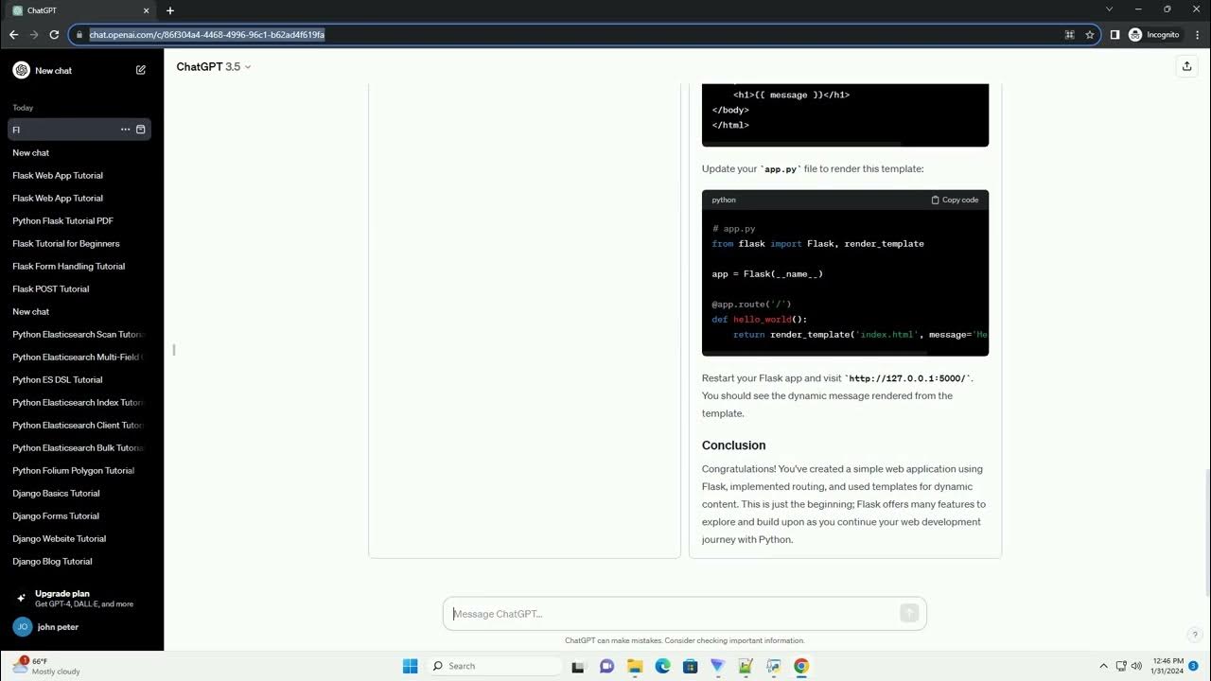Click the "Conclusion" heading text
Screen dimensions: 1211x681
(x=733, y=445)
